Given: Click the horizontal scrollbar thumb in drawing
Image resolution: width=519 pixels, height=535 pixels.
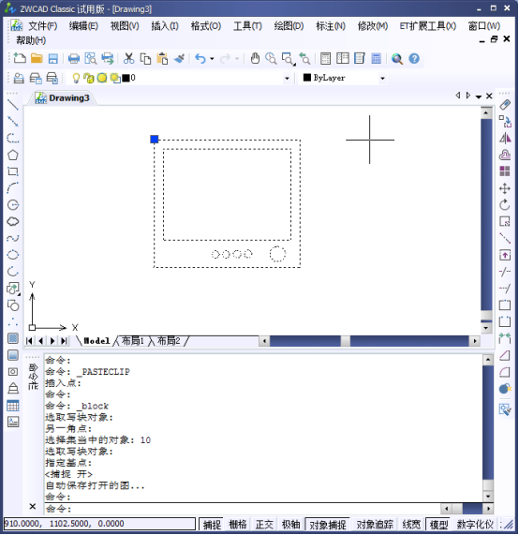Looking at the screenshot, I should pos(345,341).
